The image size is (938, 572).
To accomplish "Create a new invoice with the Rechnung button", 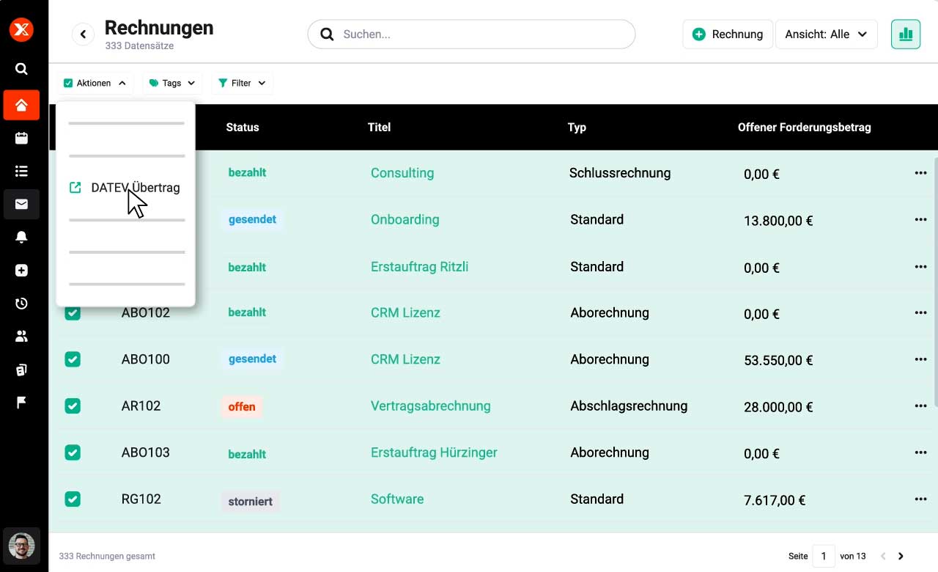I will (x=728, y=34).
